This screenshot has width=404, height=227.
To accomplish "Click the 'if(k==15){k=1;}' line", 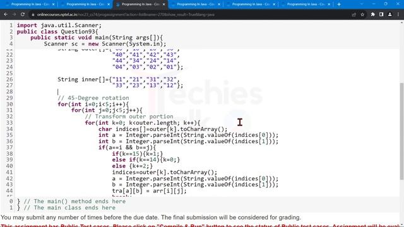I will (x=138, y=154).
